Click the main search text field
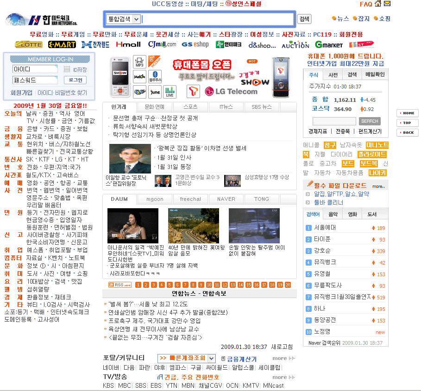Image resolution: width=421 pixels, height=391 pixels. pyautogui.click(x=218, y=19)
